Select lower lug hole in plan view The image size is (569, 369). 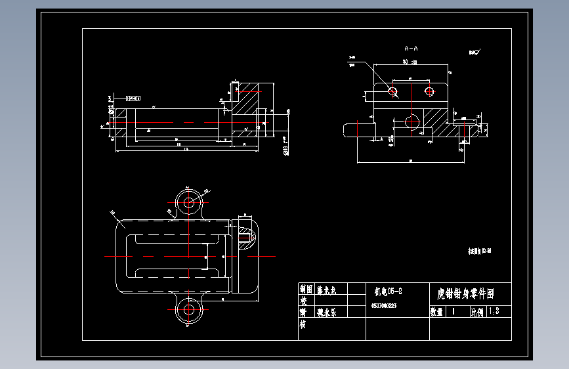click(x=189, y=310)
